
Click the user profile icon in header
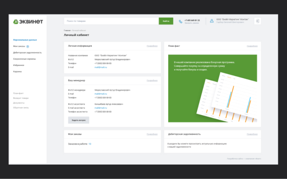pos(212,21)
